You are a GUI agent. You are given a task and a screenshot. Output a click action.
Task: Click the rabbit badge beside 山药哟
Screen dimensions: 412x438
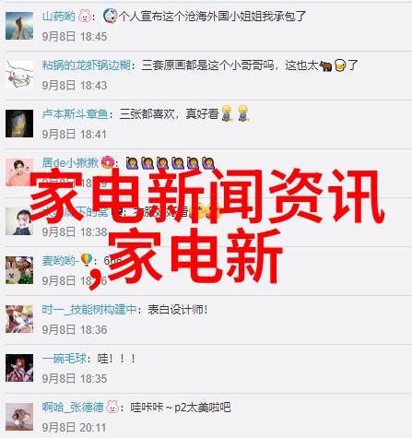pos(85,17)
